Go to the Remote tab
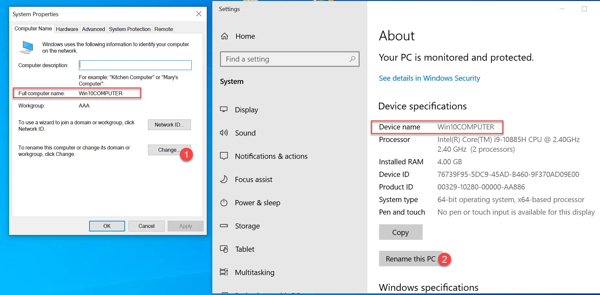This screenshot has height=295, width=600. click(163, 29)
